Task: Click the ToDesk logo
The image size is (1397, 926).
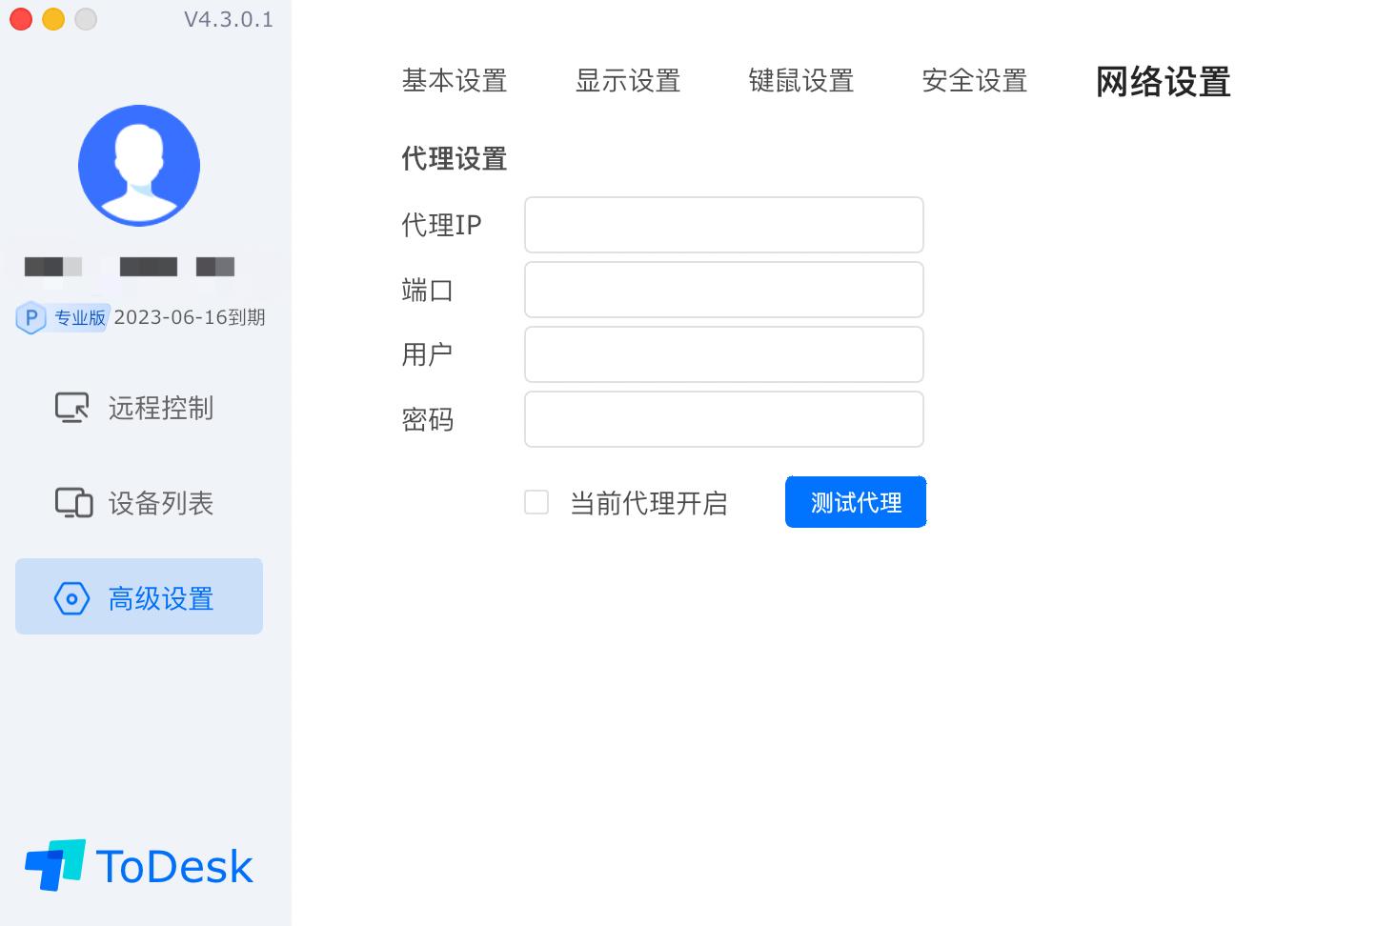Action: [138, 865]
